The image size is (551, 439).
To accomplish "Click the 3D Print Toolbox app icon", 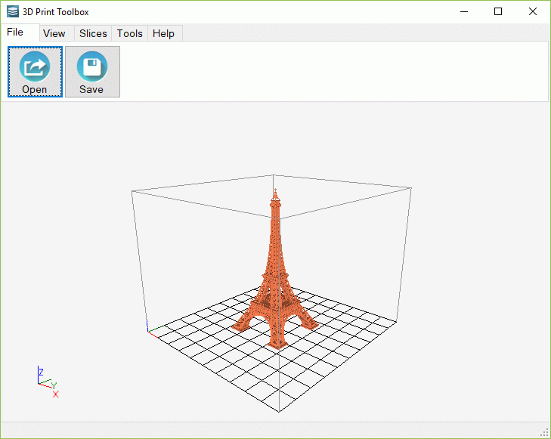I will click(13, 11).
